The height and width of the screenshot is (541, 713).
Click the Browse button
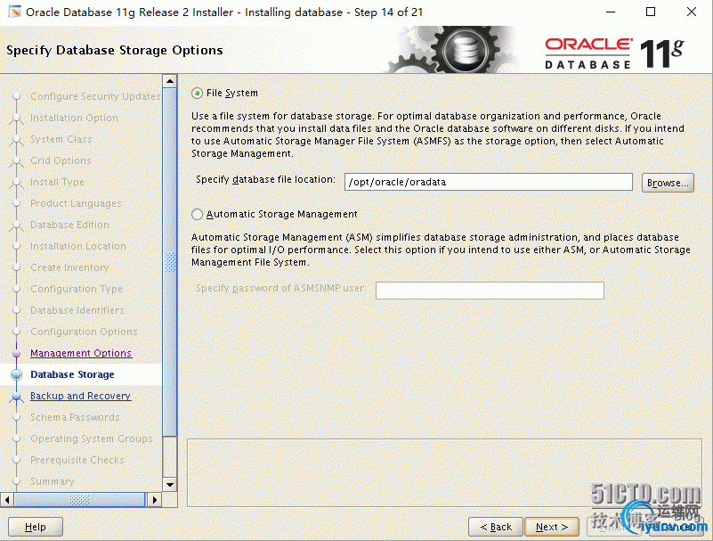tap(668, 183)
